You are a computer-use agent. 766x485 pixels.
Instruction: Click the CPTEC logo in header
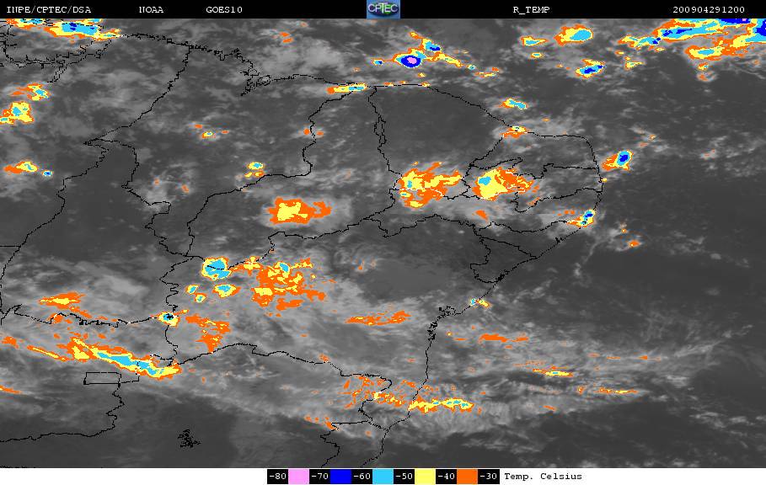383,9
